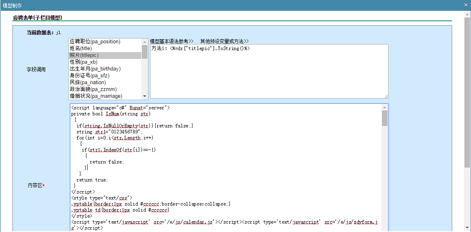Click the code editor scrollbar thumb

(385, 118)
